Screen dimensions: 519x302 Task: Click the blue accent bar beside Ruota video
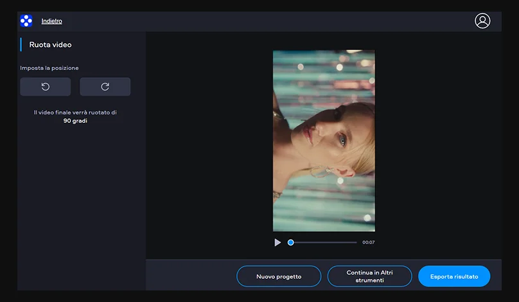pyautogui.click(x=21, y=45)
